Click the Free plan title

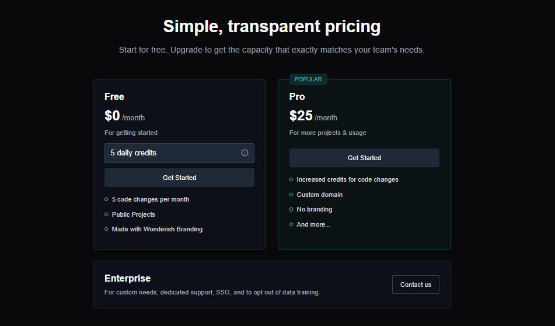coord(114,96)
